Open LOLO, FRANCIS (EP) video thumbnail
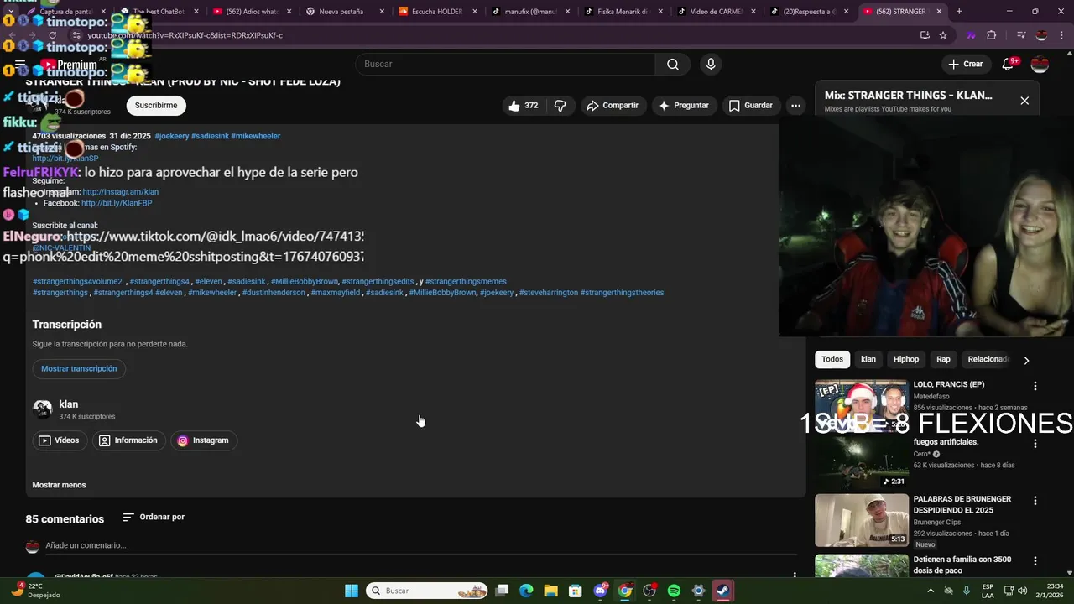Viewport: 1074px width, 604px height. pos(861,406)
